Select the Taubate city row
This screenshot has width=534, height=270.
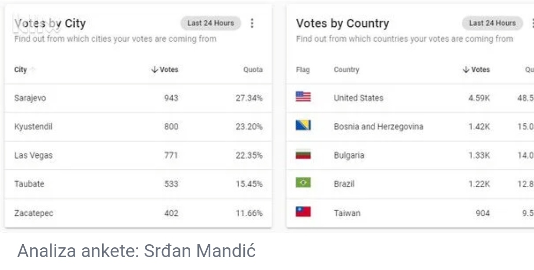tap(138, 184)
